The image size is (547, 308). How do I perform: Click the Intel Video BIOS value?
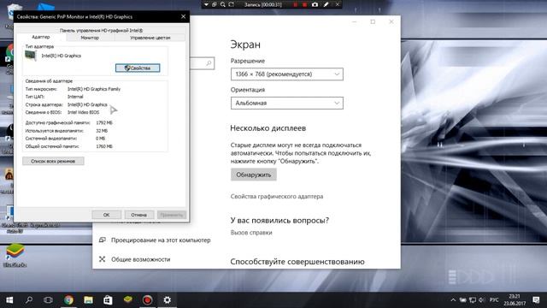tap(84, 112)
